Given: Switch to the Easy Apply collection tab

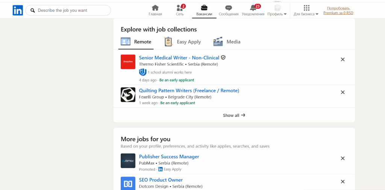Looking at the screenshot, I should point(183,42).
